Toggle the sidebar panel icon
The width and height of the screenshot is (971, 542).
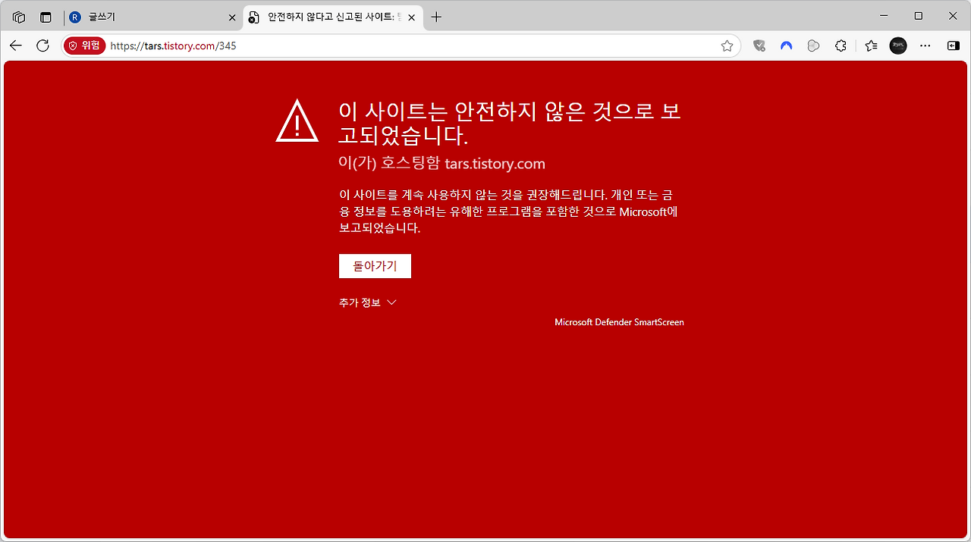[x=953, y=45]
